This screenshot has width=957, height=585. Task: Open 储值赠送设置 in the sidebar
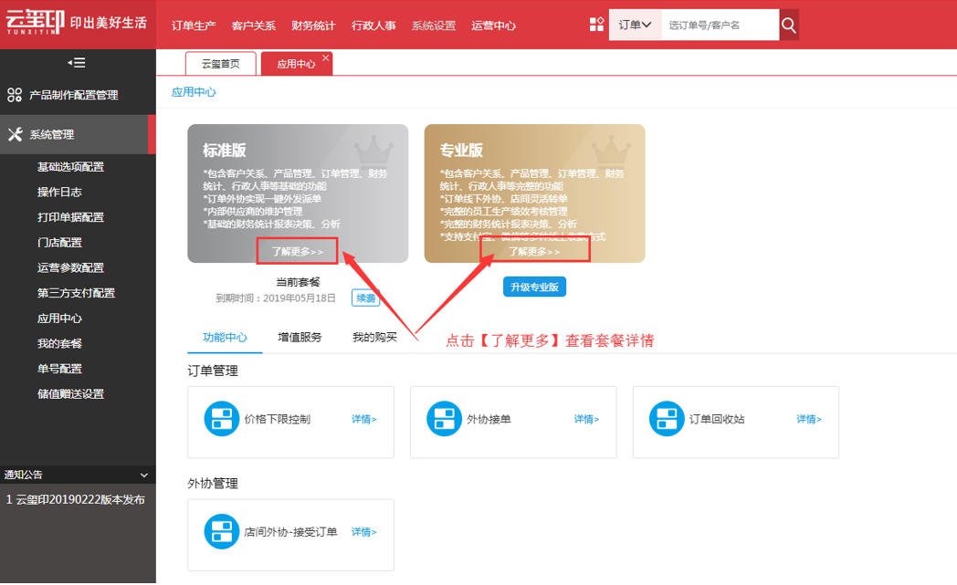click(x=70, y=394)
